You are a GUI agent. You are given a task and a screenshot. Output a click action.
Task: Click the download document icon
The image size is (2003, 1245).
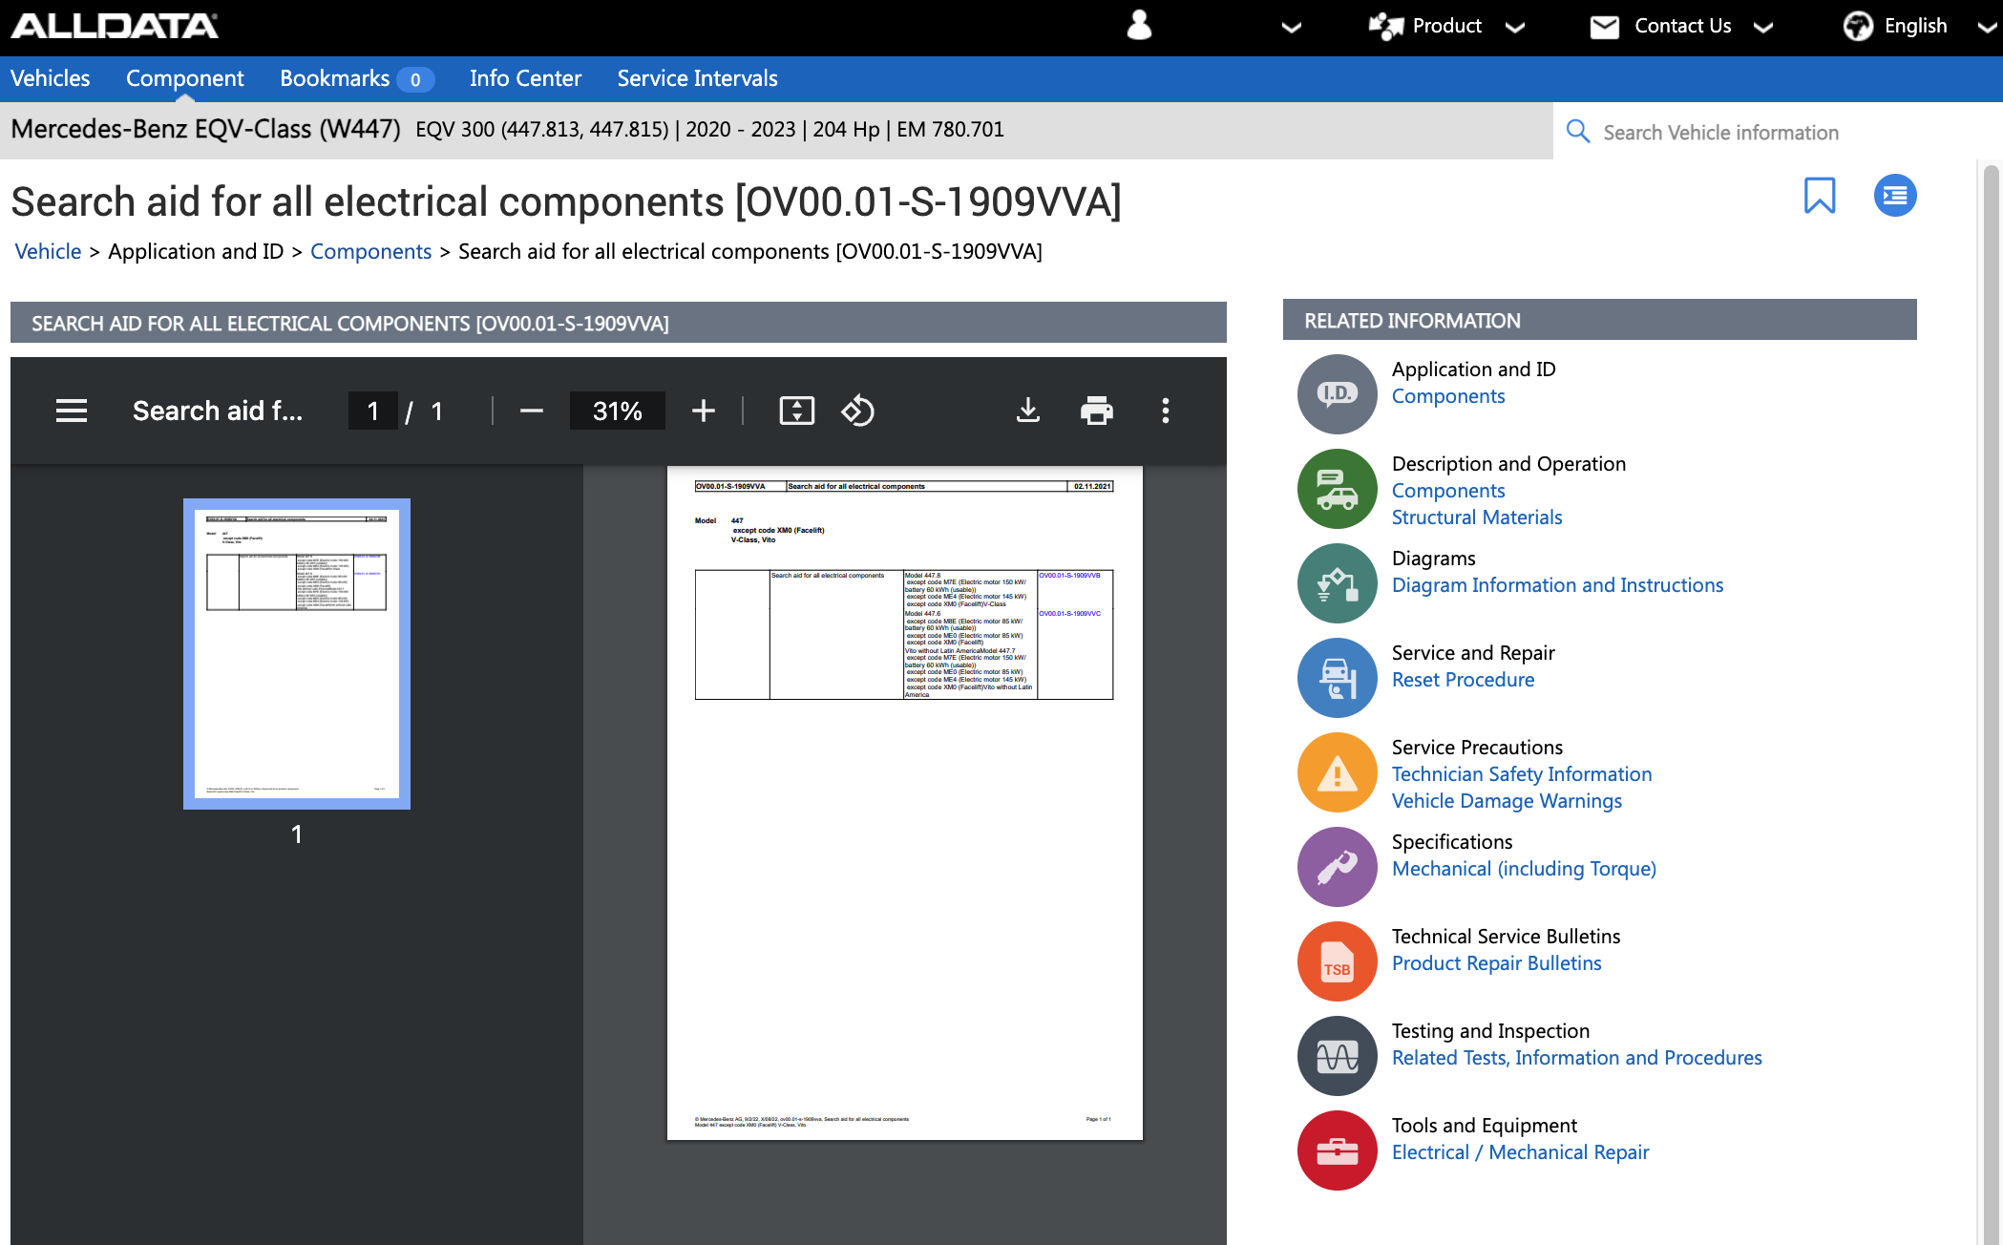click(x=1029, y=411)
